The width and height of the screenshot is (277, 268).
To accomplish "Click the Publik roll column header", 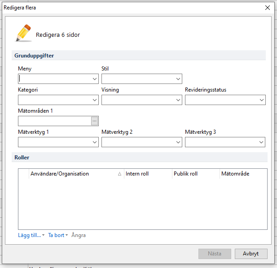I will click(195, 174).
